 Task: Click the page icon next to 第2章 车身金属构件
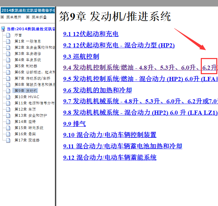click(8, 47)
